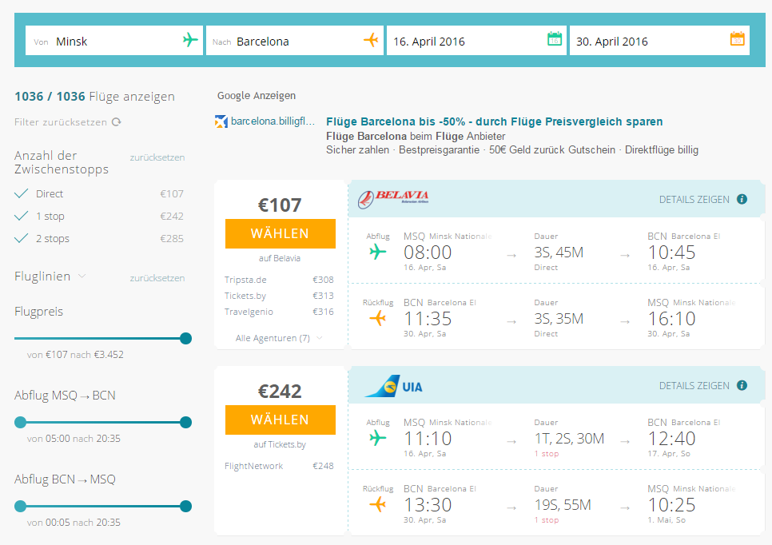Show details for the Belavia flight
Viewport: 772px width, 545px height.
(x=694, y=200)
